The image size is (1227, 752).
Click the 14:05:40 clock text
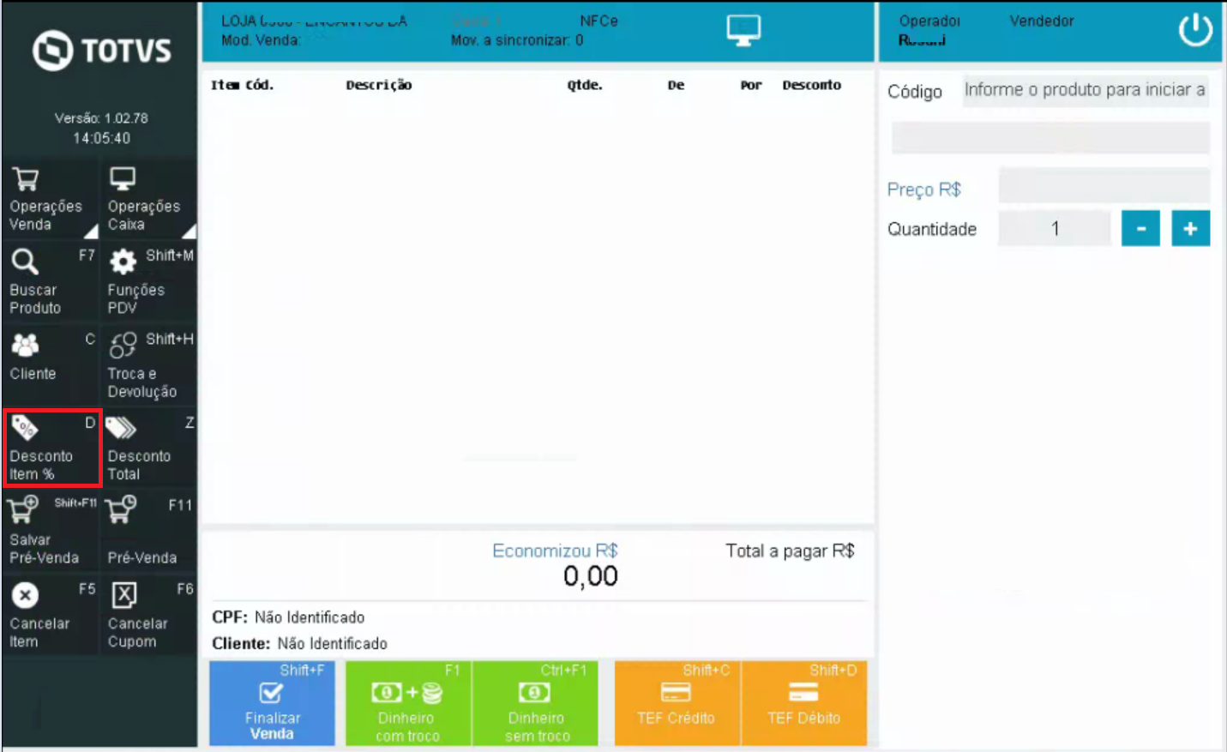101,138
